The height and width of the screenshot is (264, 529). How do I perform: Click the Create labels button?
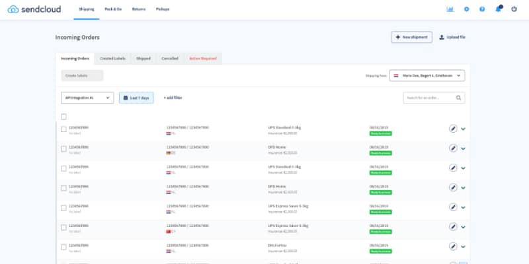point(82,75)
